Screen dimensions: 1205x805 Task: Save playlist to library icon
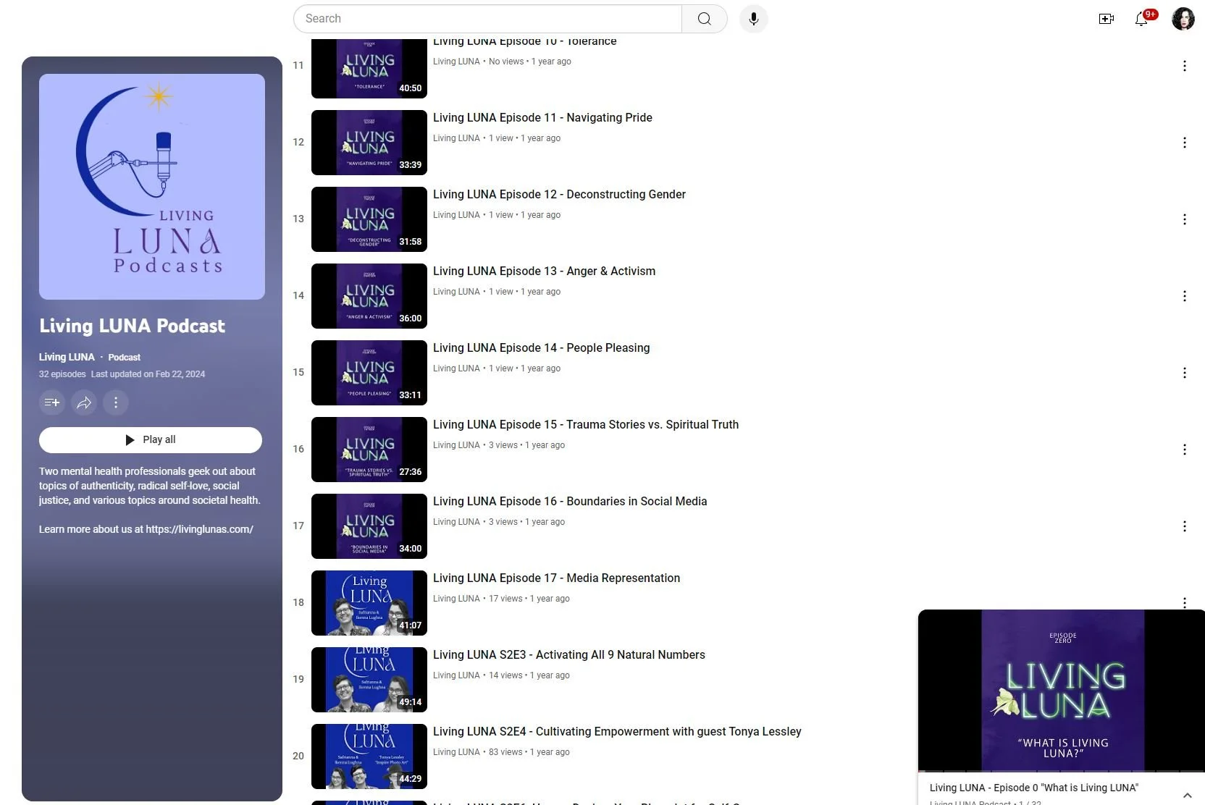[x=52, y=402]
